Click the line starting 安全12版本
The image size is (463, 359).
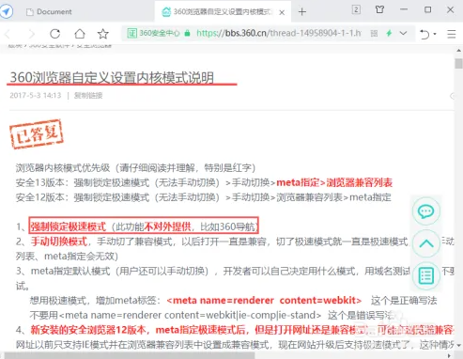pos(204,197)
